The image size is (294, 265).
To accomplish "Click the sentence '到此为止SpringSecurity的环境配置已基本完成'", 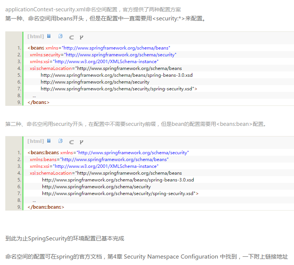I will pyautogui.click(x=65, y=239).
